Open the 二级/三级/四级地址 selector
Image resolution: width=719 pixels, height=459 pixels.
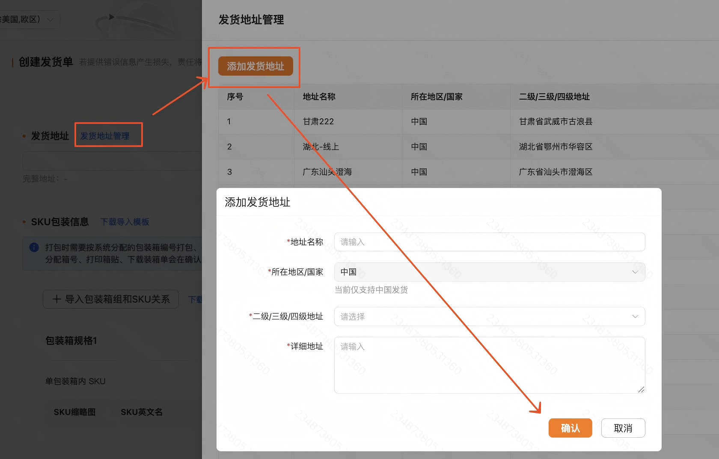pos(490,316)
